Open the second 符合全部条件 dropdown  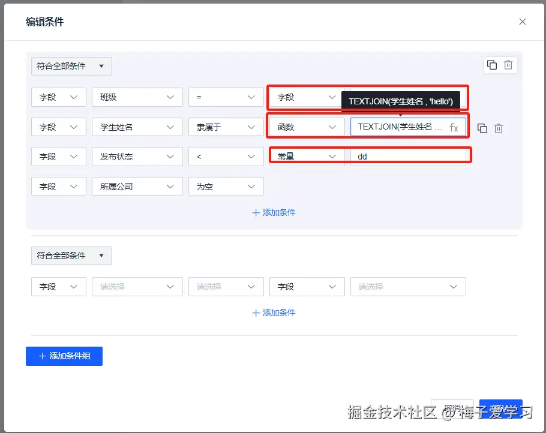[x=71, y=255]
